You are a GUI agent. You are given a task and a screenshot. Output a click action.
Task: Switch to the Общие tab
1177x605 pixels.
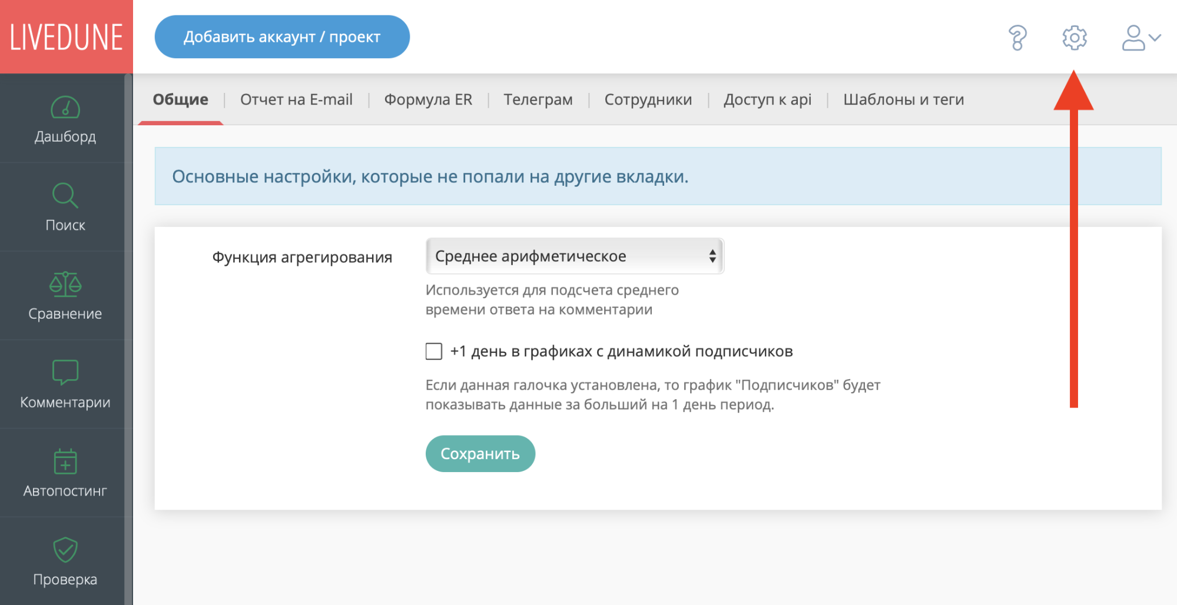181,99
